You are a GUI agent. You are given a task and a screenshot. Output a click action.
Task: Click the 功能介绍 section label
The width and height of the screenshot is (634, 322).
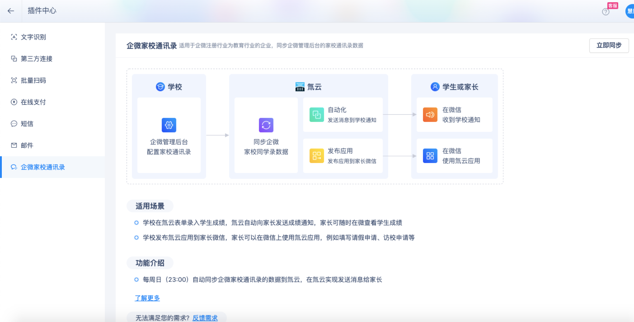click(x=150, y=263)
